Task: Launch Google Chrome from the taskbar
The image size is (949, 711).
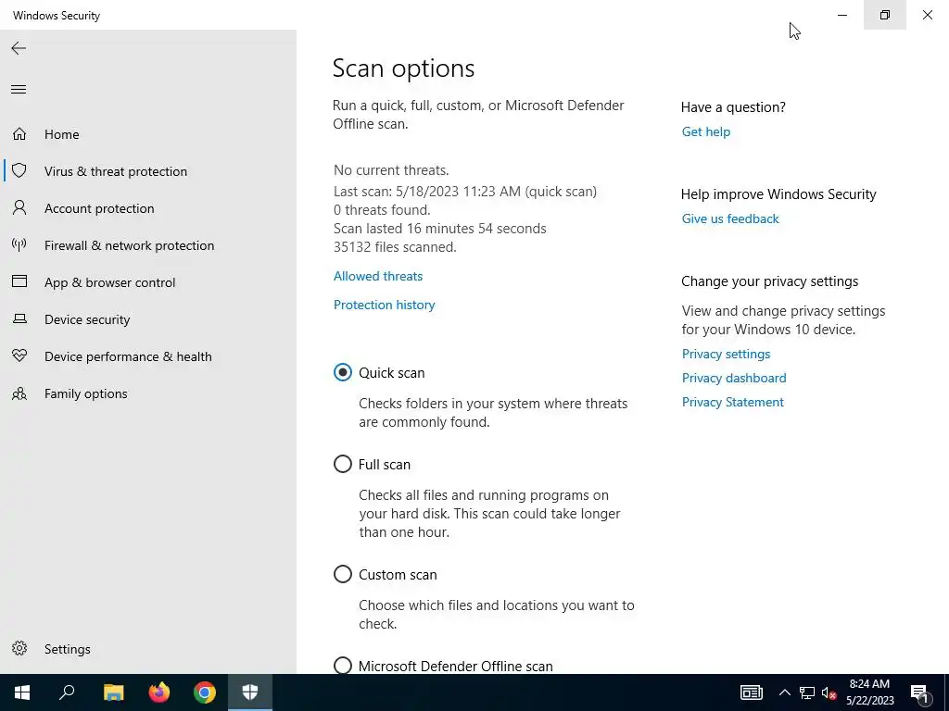Action: (205, 692)
